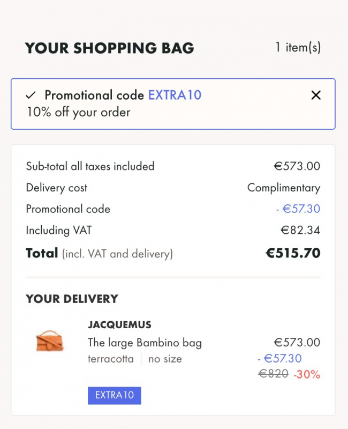Open the orange Bambino bag thumbnail
The width and height of the screenshot is (348, 429).
pos(50,342)
